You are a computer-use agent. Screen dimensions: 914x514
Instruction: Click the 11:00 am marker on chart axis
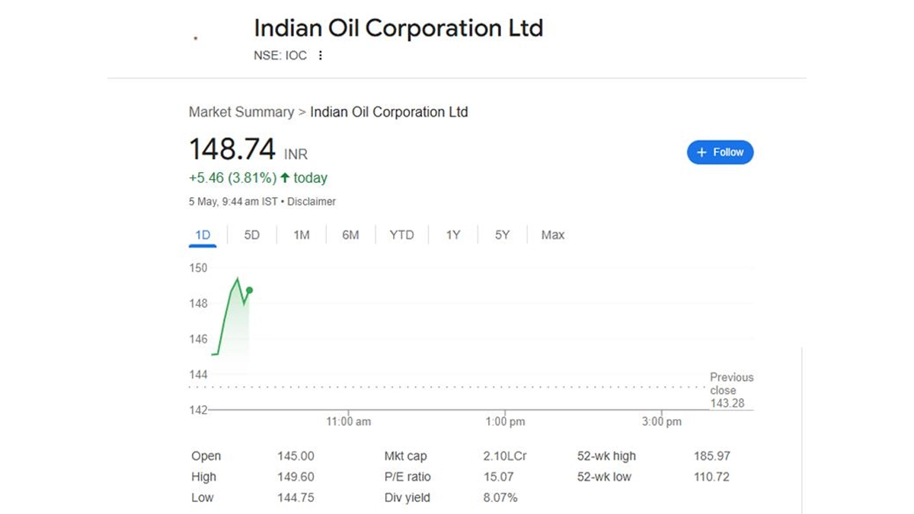pyautogui.click(x=348, y=421)
